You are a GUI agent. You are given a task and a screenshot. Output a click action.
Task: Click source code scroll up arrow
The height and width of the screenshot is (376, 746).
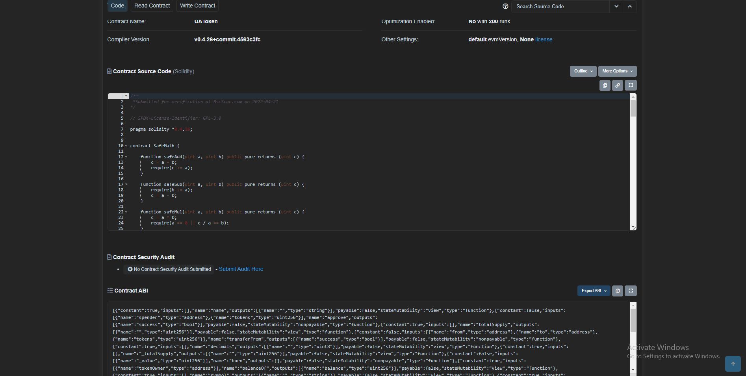(633, 96)
